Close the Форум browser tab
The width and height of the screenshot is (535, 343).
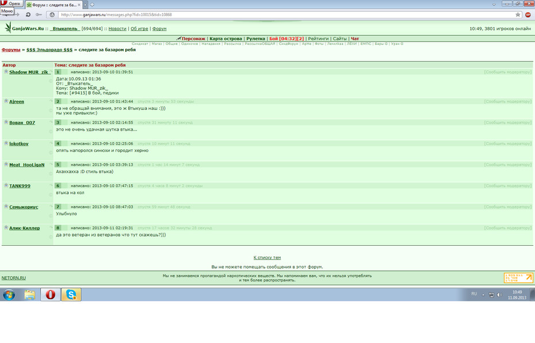pyautogui.click(x=79, y=5)
